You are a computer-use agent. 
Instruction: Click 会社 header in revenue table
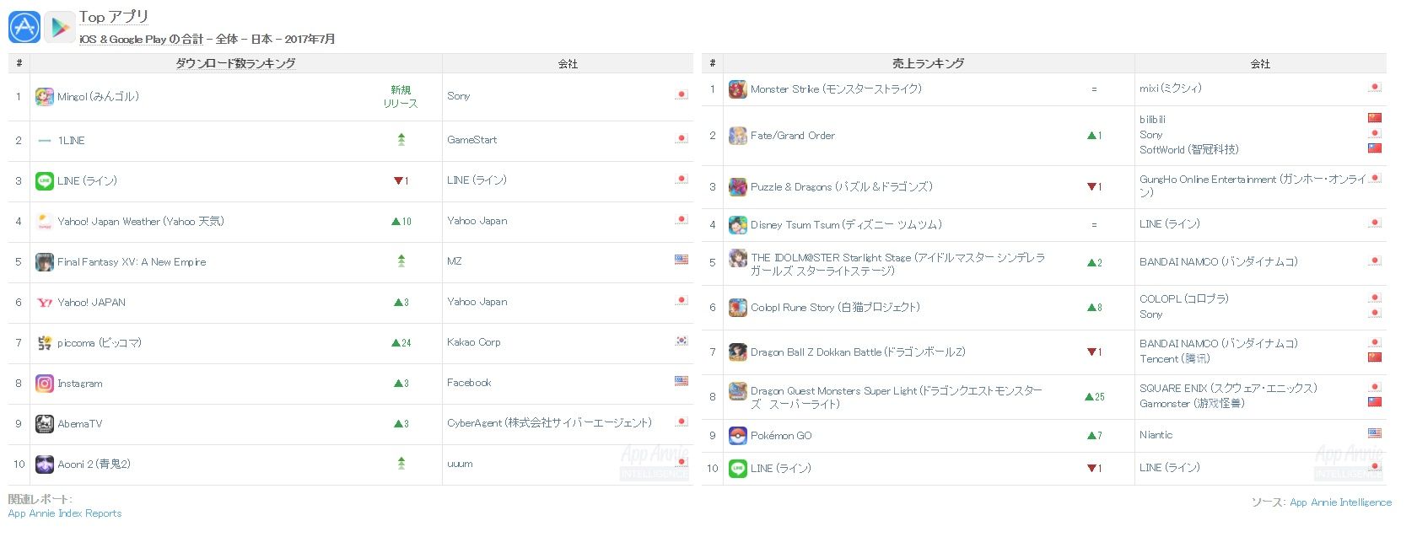[x=1260, y=63]
